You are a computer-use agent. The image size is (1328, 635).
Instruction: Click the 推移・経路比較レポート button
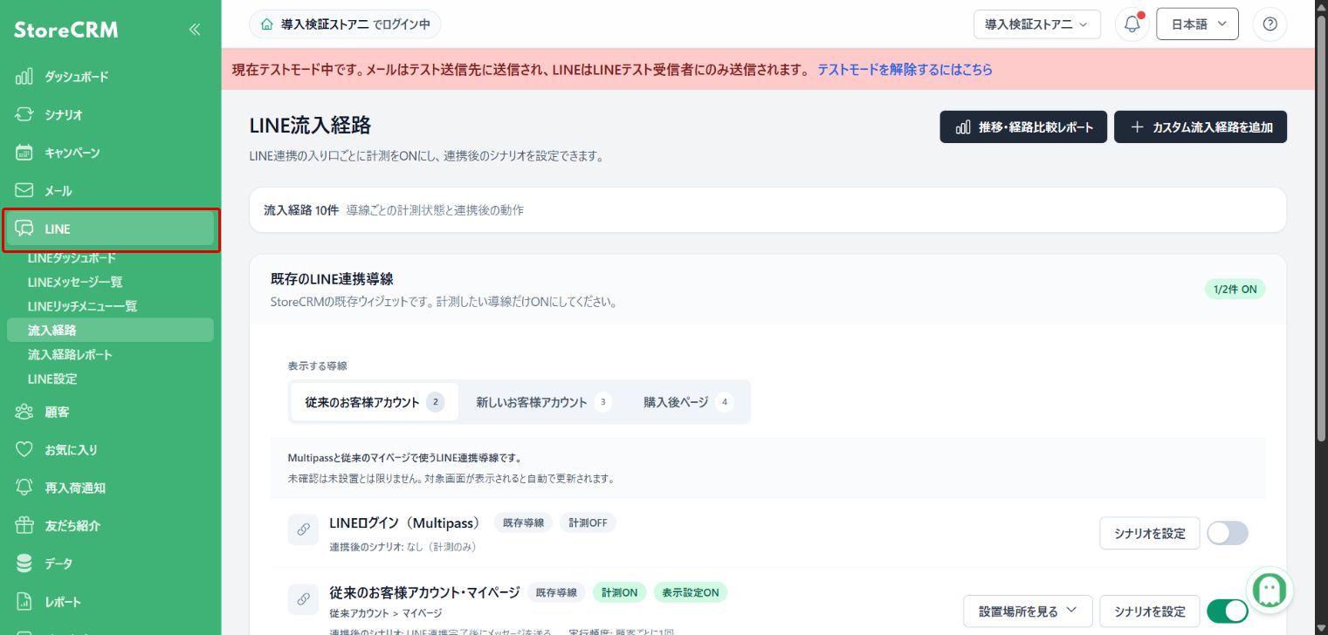[x=1023, y=126]
